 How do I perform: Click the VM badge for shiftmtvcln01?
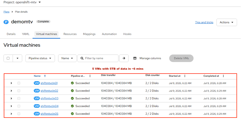pyautogui.click(x=37, y=83)
